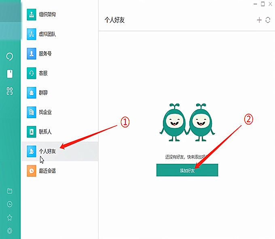Click the 虚拟团队 team icon
275x239 pixels.
[x=32, y=34]
